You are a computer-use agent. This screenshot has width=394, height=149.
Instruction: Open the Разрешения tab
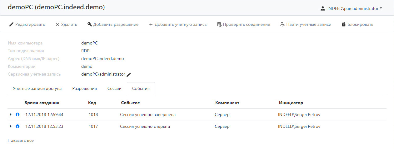pyautogui.click(x=85, y=88)
